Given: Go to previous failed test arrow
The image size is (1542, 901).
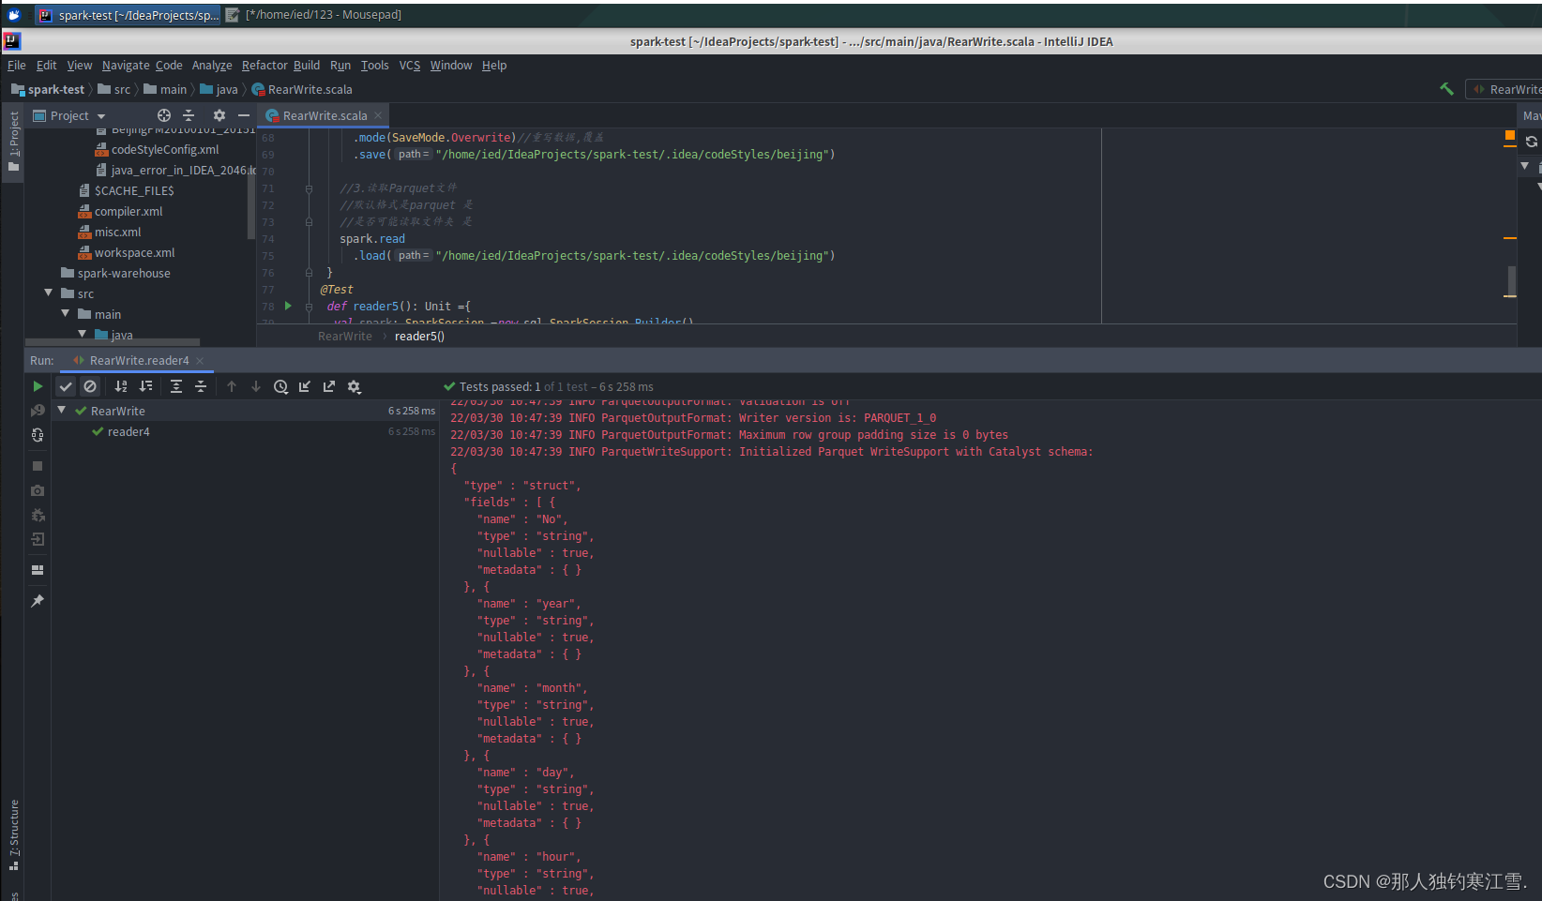Looking at the screenshot, I should click(232, 386).
